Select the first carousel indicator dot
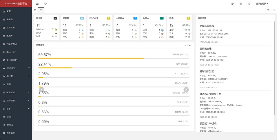 point(185,46)
